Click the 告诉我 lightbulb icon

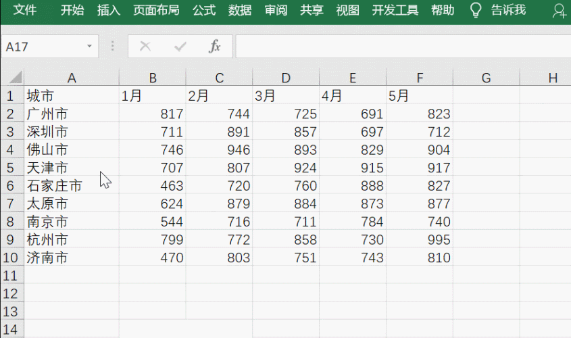pos(476,10)
